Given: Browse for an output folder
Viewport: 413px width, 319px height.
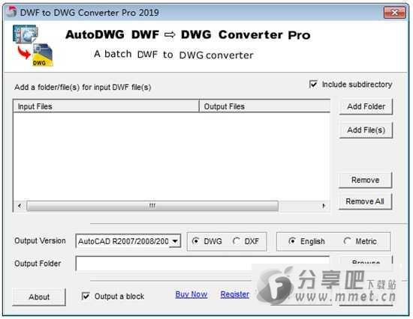Looking at the screenshot, I should click(366, 263).
